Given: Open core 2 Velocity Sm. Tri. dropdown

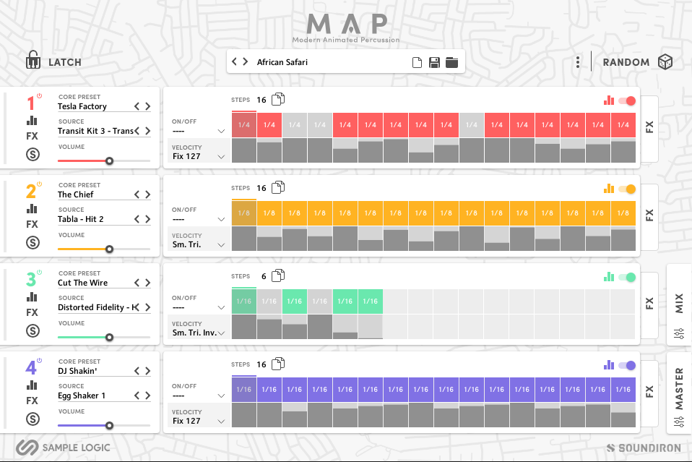Looking at the screenshot, I should pyautogui.click(x=199, y=244).
